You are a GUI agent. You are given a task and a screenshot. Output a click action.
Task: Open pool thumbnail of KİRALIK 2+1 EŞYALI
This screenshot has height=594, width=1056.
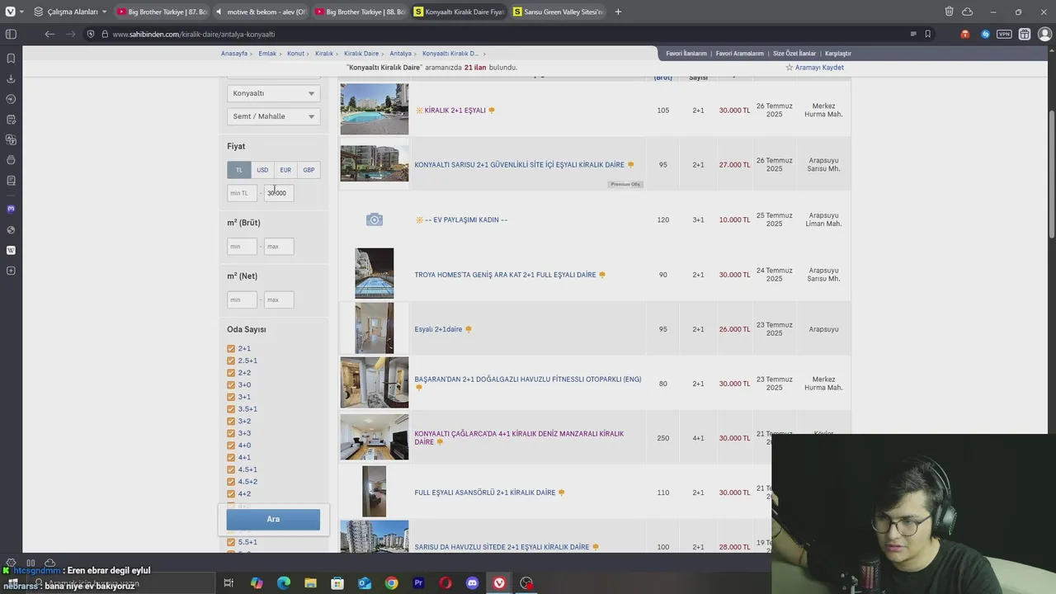[375, 109]
